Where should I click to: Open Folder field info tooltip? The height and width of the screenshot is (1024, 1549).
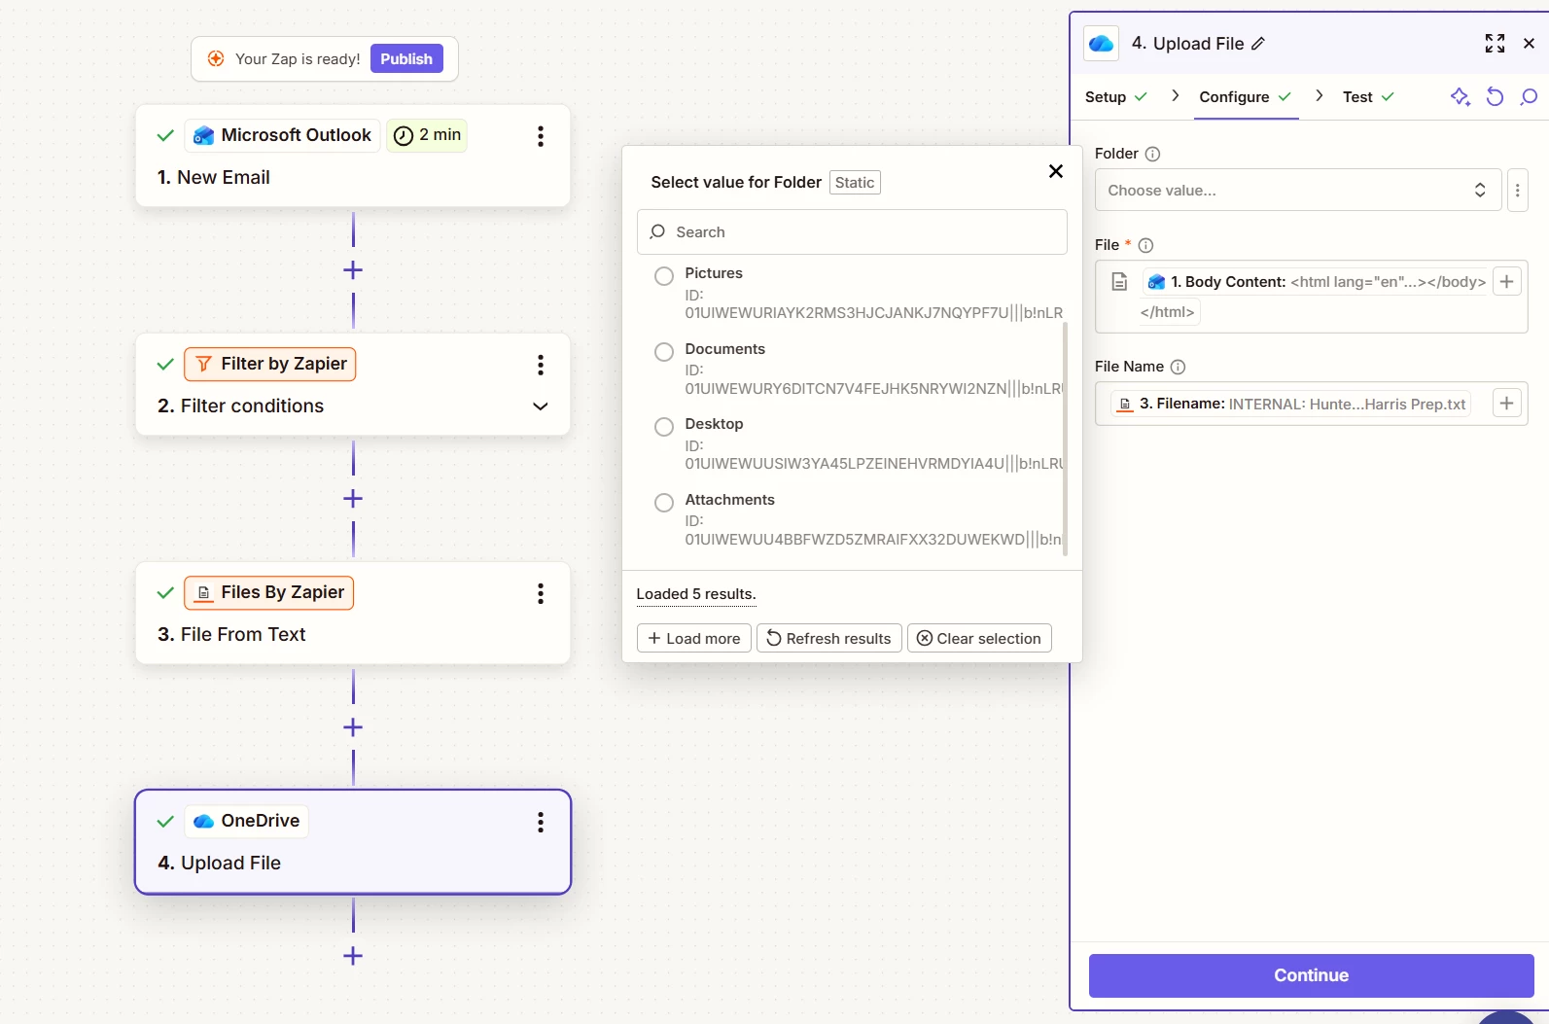(x=1152, y=154)
